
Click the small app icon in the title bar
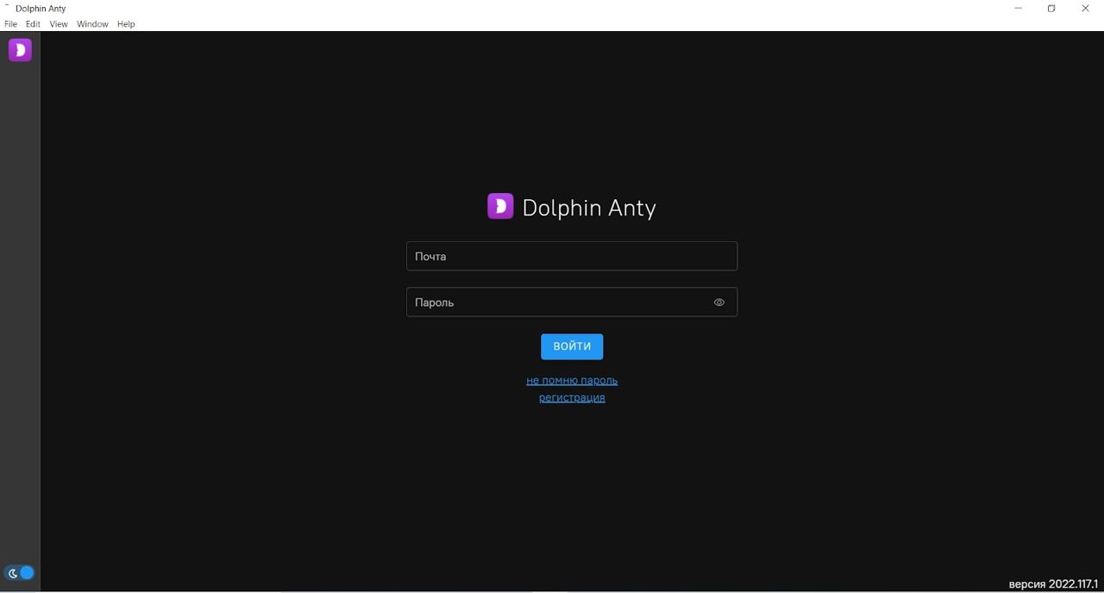7,8
